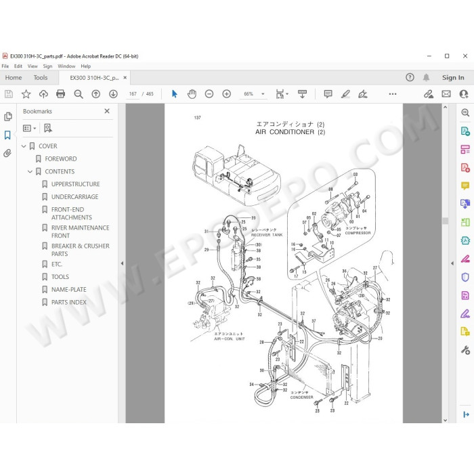
Task: Collapse the CONTENTS bookmark
Action: (x=30, y=172)
